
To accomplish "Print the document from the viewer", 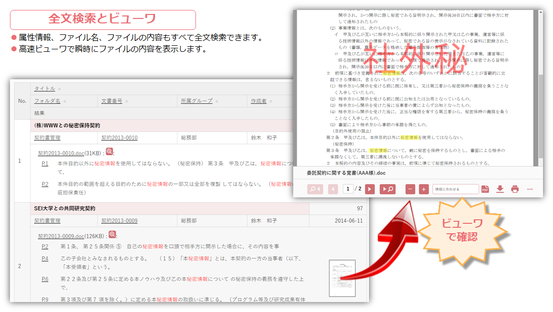I will [515, 189].
